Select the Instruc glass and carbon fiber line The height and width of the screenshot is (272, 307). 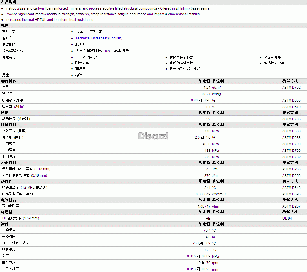pyautogui.click(x=107, y=8)
